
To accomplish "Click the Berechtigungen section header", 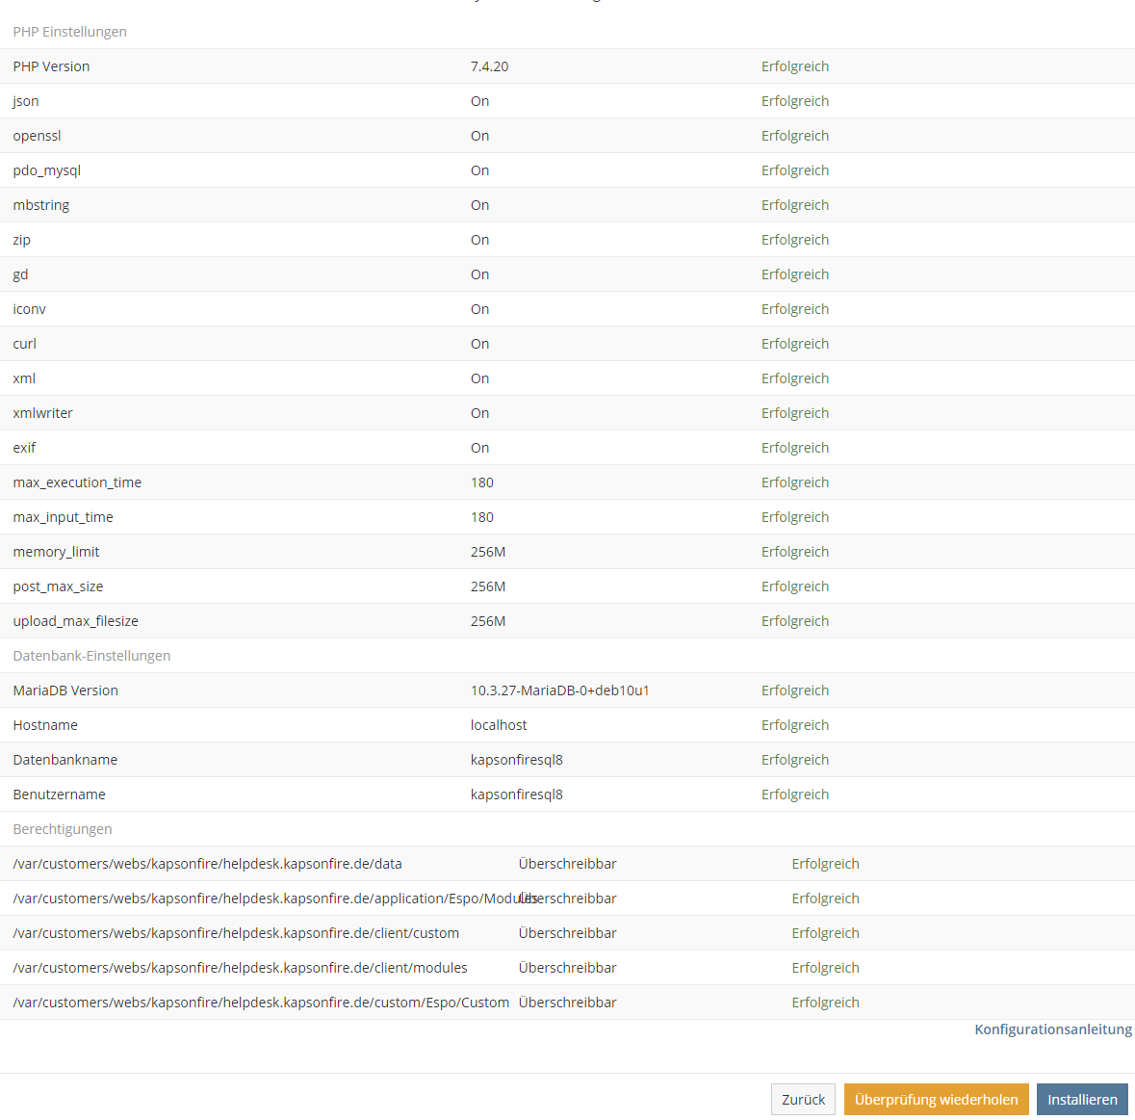I will (x=62, y=828).
